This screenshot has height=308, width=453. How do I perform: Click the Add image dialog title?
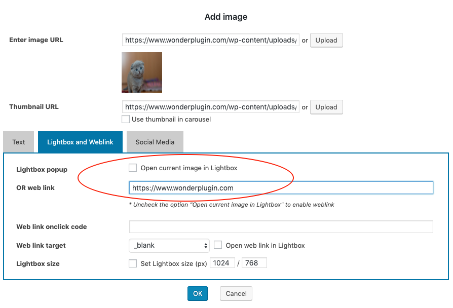226,17
